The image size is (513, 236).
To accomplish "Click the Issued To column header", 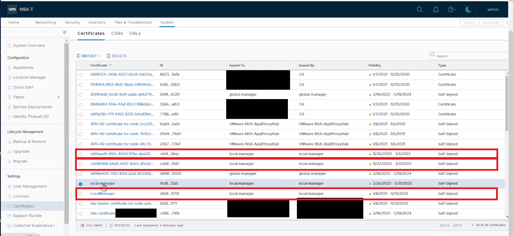I will (x=237, y=65).
